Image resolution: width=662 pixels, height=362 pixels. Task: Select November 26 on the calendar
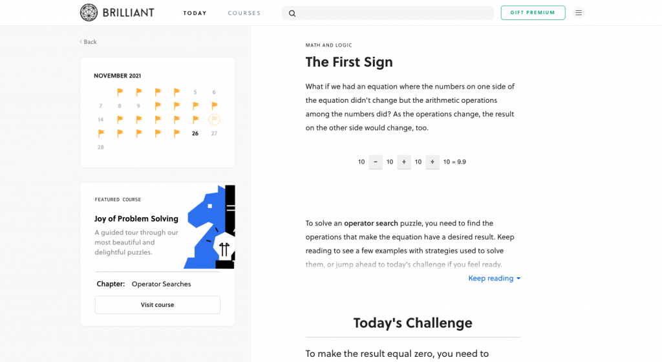point(195,134)
